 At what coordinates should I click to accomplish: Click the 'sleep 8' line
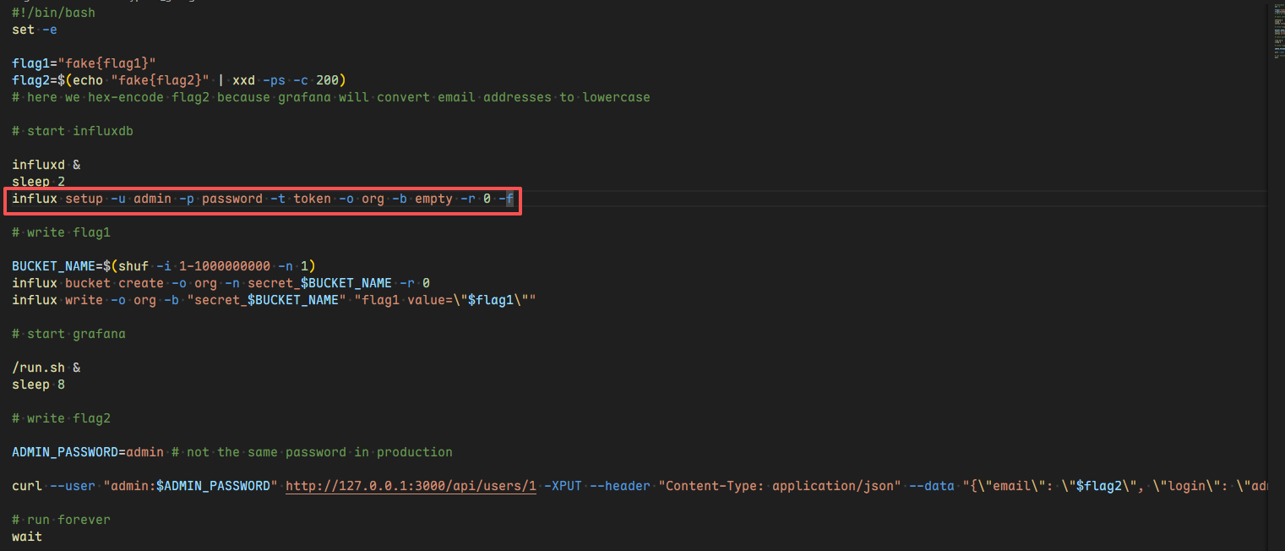pos(39,385)
